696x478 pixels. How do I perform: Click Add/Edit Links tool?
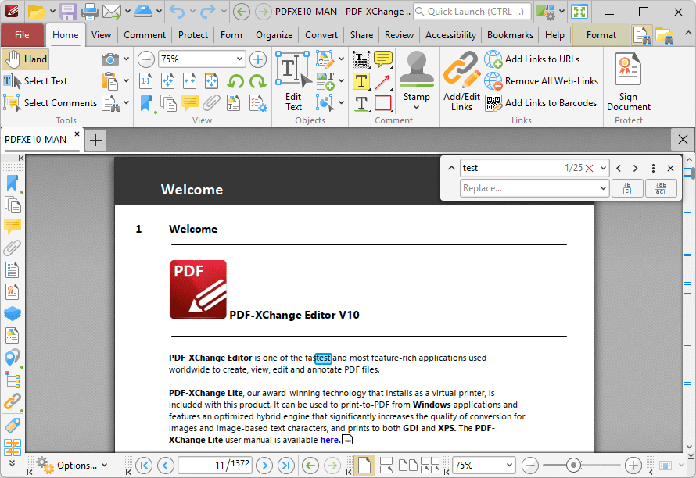coord(461,81)
